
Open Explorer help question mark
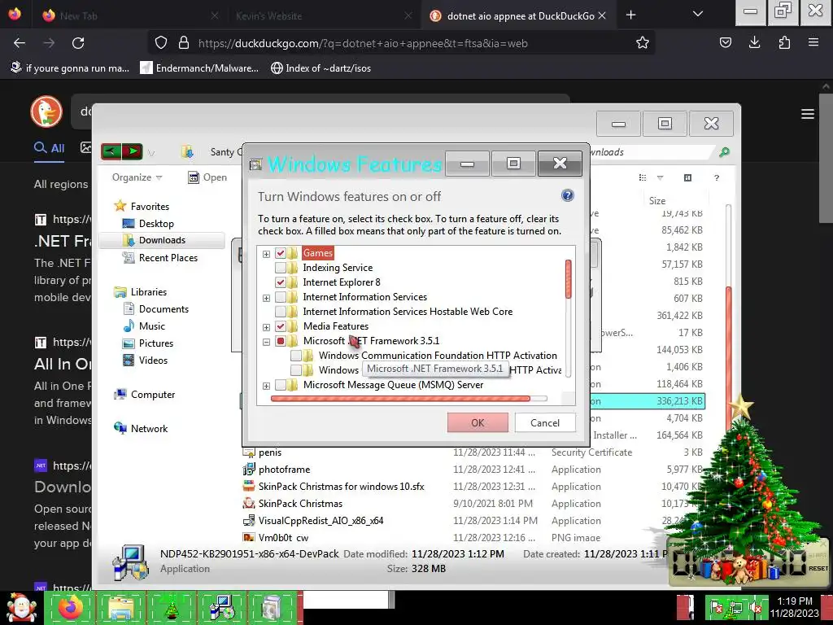coord(716,177)
